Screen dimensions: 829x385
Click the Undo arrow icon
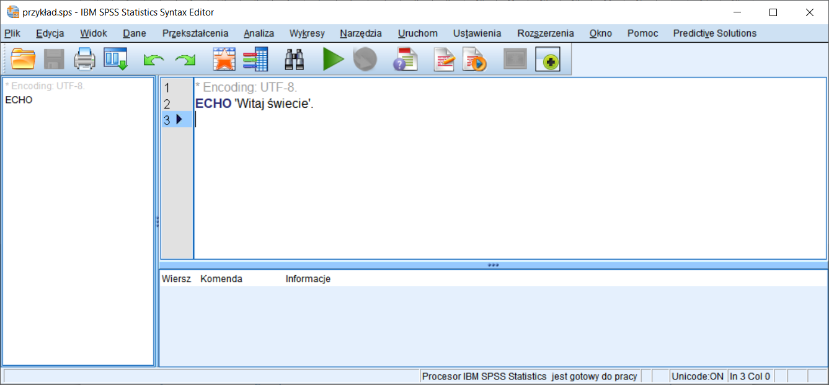[x=154, y=60]
